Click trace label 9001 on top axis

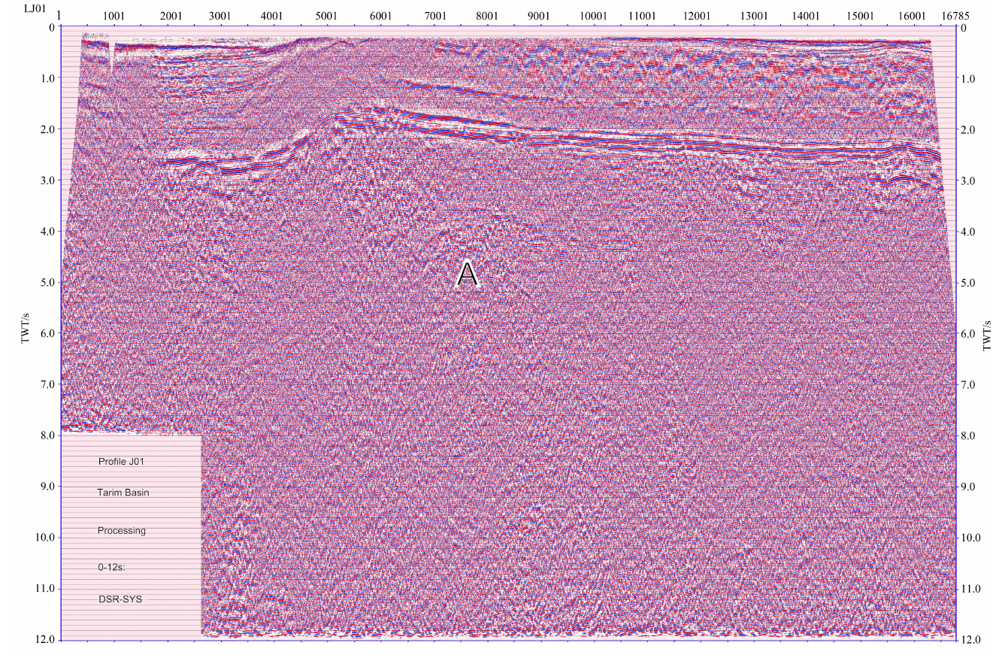(x=538, y=15)
